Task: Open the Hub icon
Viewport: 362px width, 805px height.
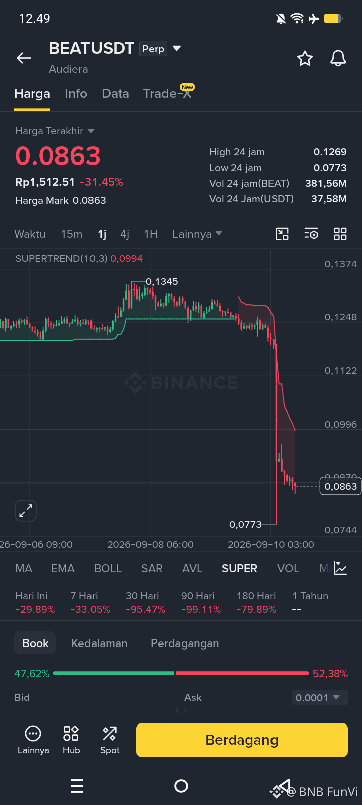Action: click(71, 740)
